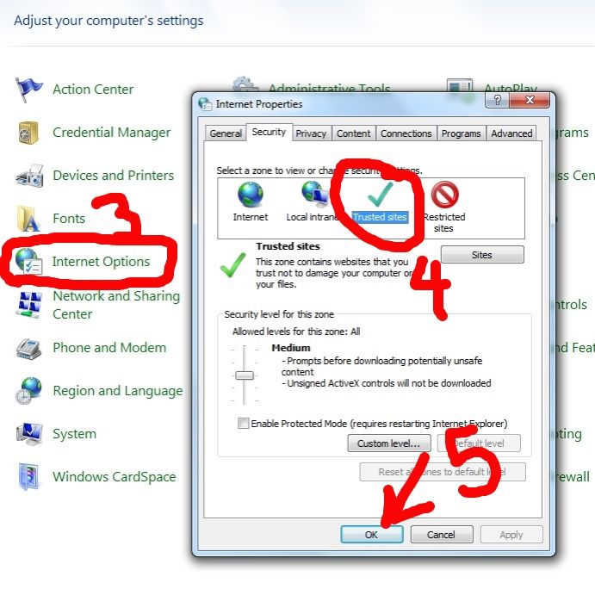Open the Programs tab
The width and height of the screenshot is (595, 589).
coord(461,133)
